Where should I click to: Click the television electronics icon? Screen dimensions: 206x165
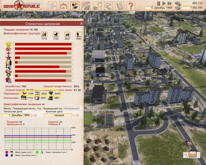click(37, 98)
